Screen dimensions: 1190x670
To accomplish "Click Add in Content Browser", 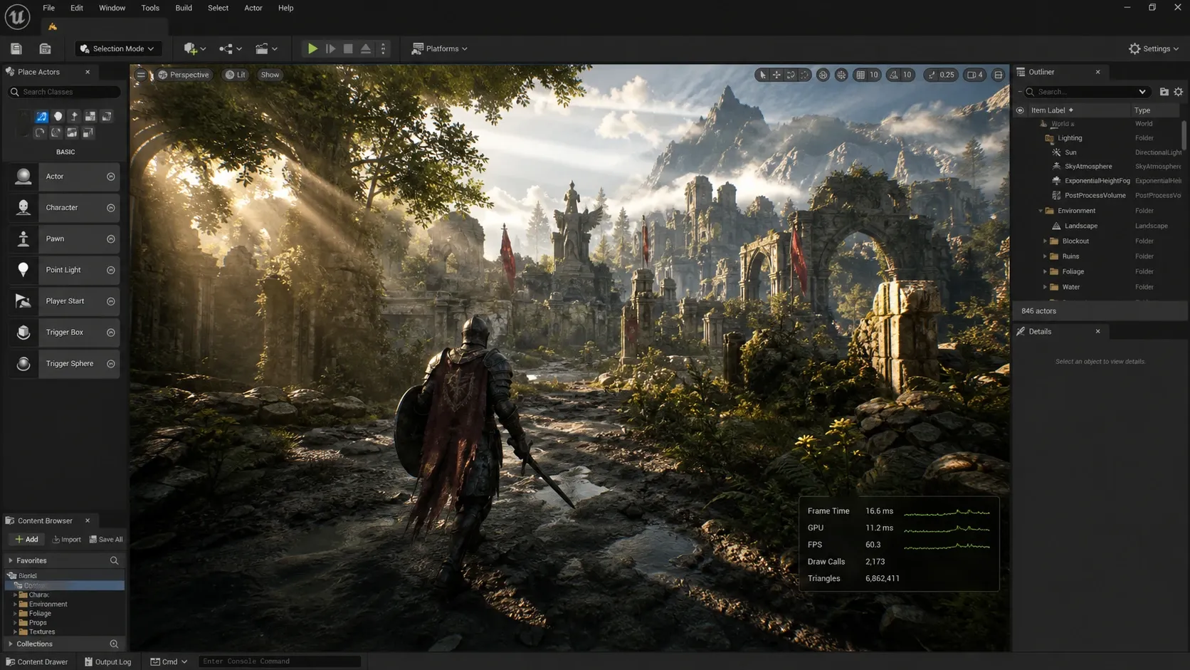I will coord(26,540).
